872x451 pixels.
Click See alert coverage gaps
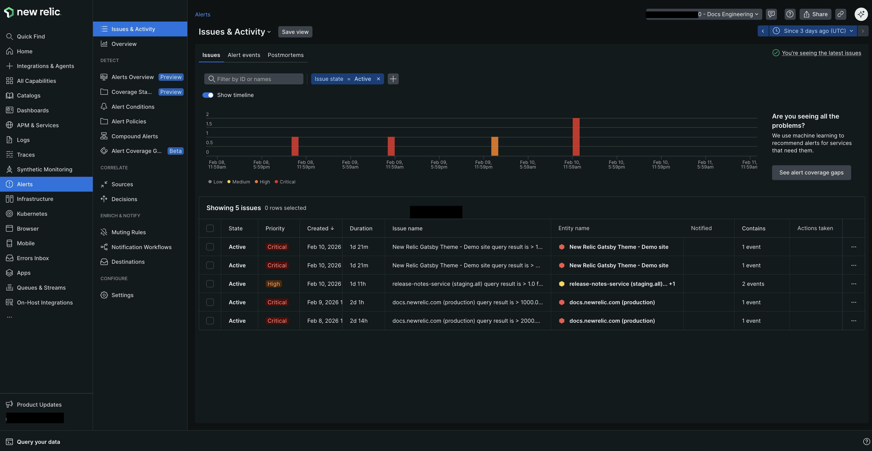[x=811, y=172]
